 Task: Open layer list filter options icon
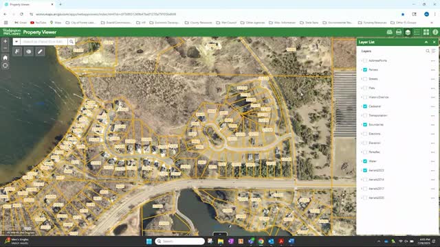coord(434,51)
